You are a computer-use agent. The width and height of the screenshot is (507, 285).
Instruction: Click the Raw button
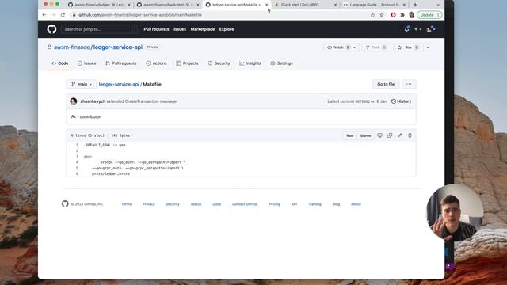point(350,135)
